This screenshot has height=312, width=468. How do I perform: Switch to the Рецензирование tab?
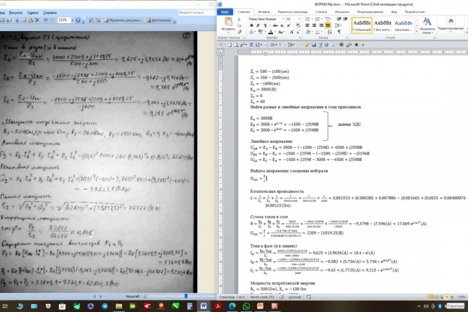pos(370,11)
